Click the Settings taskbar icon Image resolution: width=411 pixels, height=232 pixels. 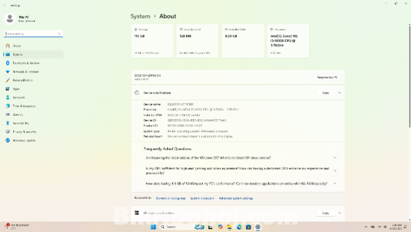(x=258, y=227)
